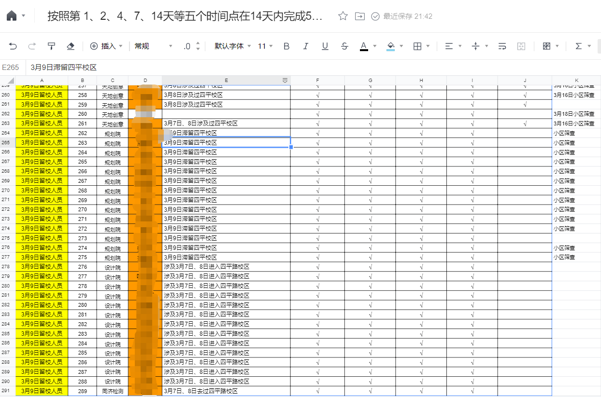Click the eraser clear-format icon
Screen dimensions: 601x397
click(x=71, y=46)
